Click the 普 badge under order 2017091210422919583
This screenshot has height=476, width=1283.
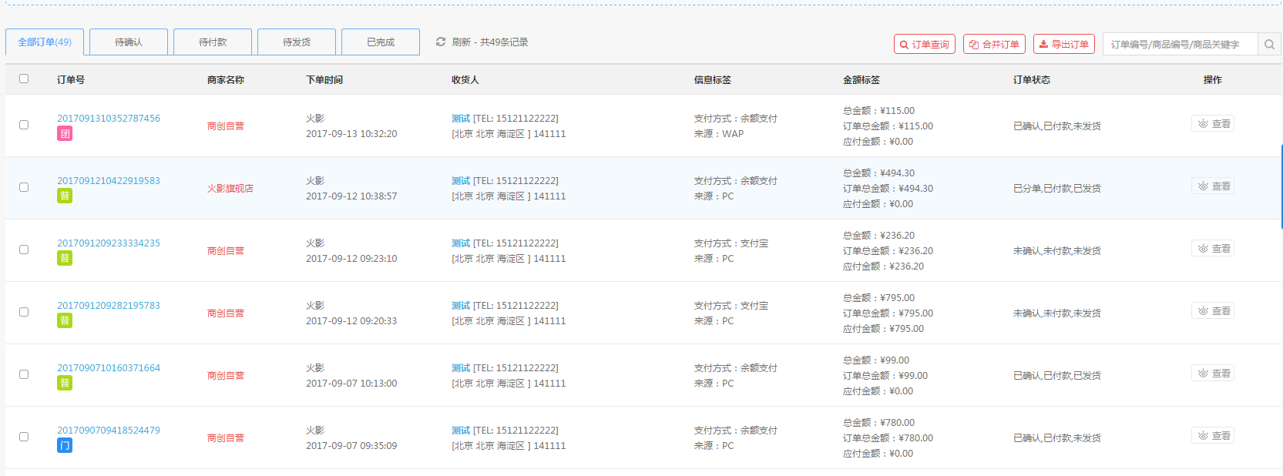click(x=65, y=196)
